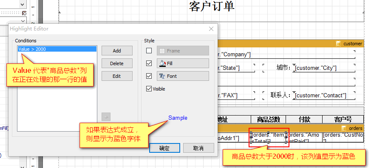The height and width of the screenshot is (168, 371).
Task: Select the [customer."City"] field
Action: (x=324, y=68)
